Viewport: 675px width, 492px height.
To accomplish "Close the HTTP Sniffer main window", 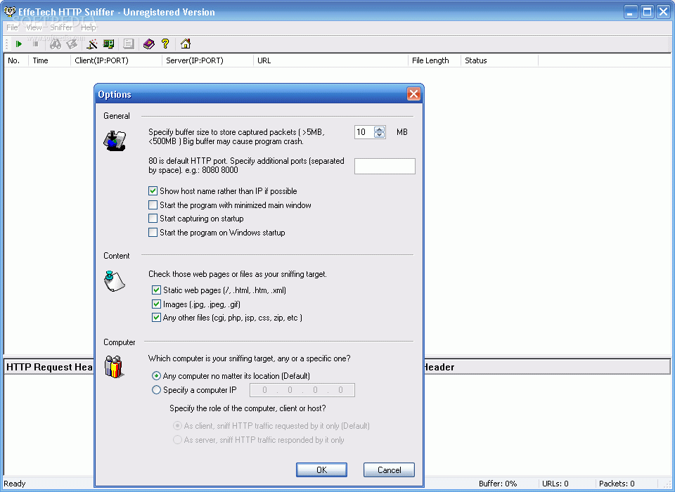I will (663, 12).
